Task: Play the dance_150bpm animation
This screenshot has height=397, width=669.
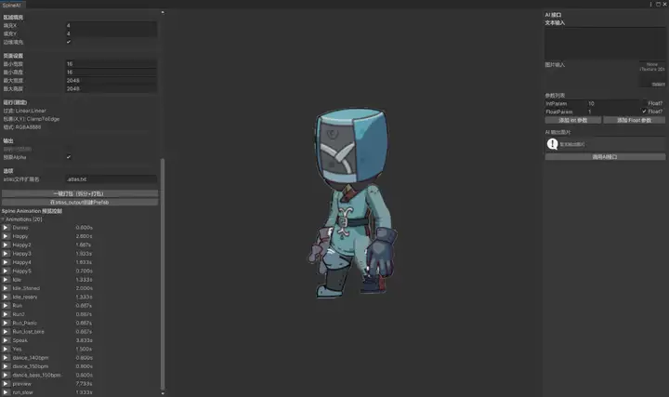Action: pyautogui.click(x=6, y=366)
